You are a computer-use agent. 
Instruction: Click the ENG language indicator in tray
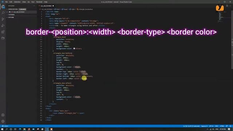click(x=217, y=129)
